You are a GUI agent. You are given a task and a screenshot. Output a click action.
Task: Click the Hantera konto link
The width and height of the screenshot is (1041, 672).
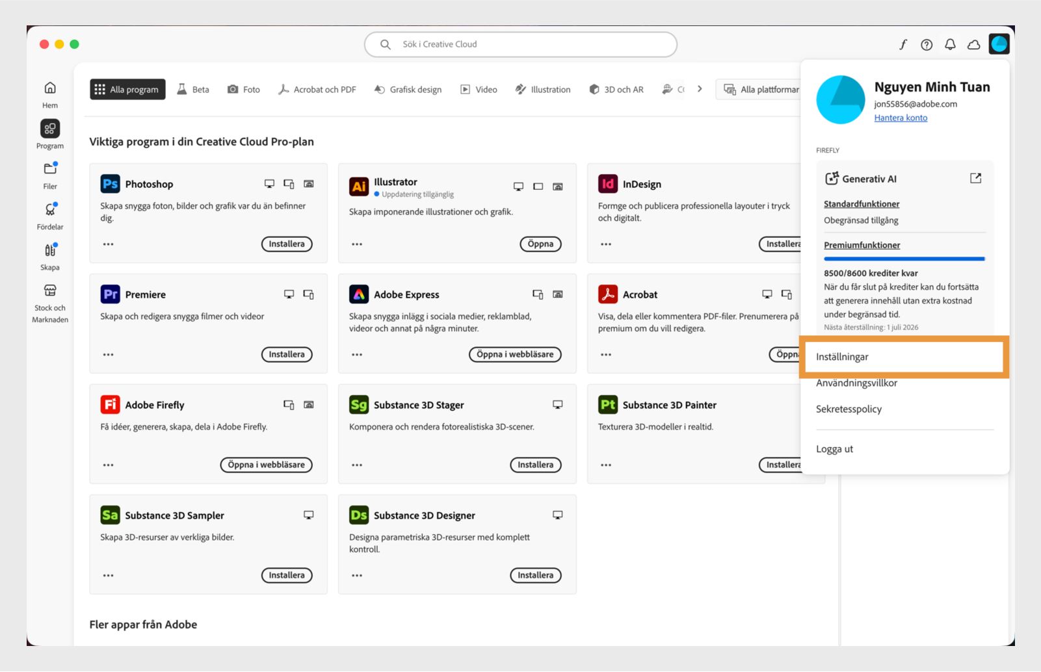[x=901, y=118]
